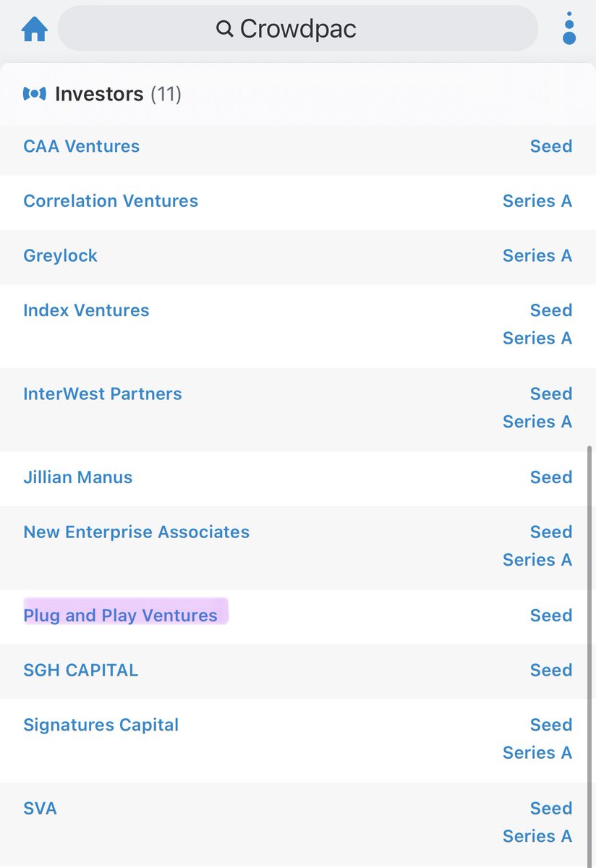Open Jillian Manus investor profile
The width and height of the screenshot is (596, 868).
(78, 477)
